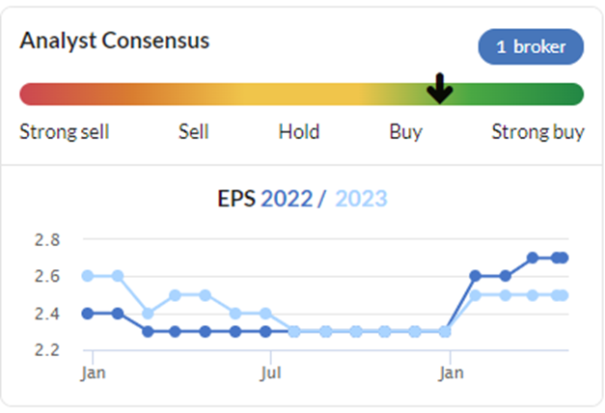Viewport: 605px width, 413px height.
Task: Toggle the 2023 EPS series legend
Action: coord(361,199)
